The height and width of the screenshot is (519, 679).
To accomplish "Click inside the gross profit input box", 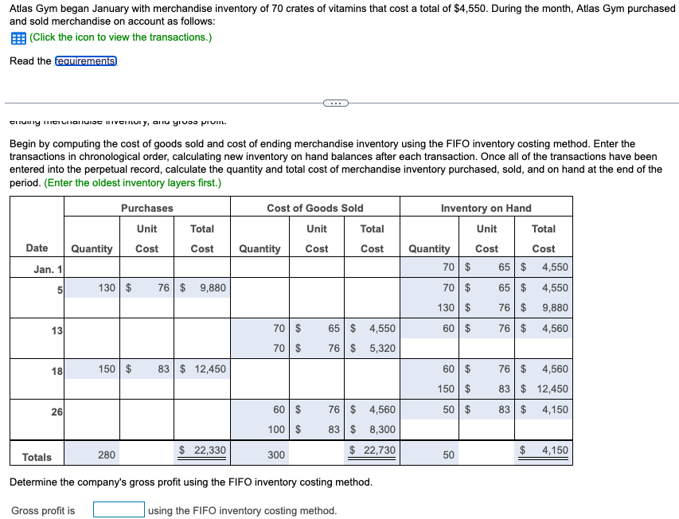I will [x=118, y=510].
